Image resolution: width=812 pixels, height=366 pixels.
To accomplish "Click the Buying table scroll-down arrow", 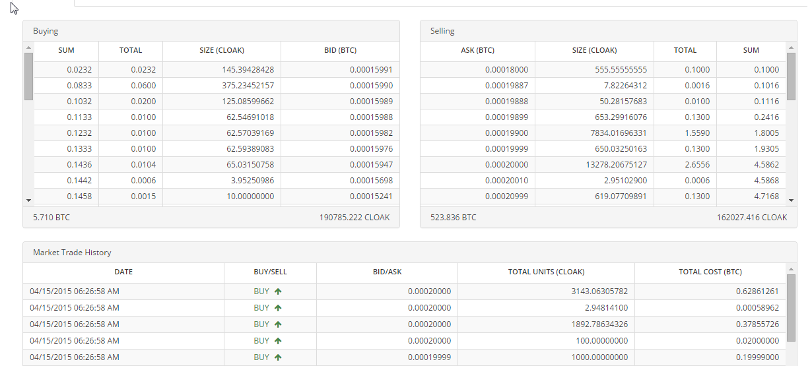I will tap(28, 199).
